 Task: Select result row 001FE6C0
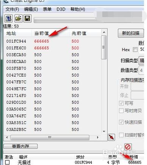[x=53, y=48]
